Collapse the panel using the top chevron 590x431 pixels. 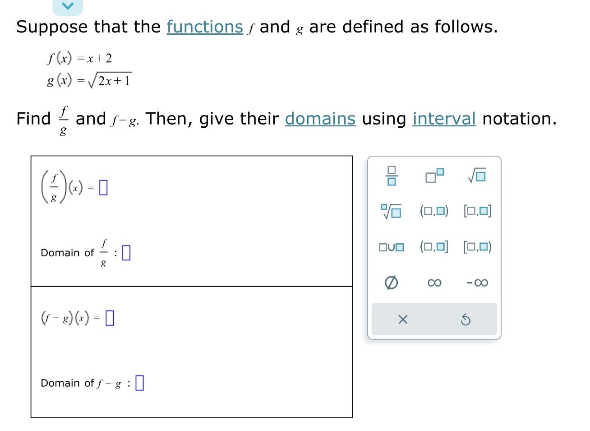click(68, 5)
